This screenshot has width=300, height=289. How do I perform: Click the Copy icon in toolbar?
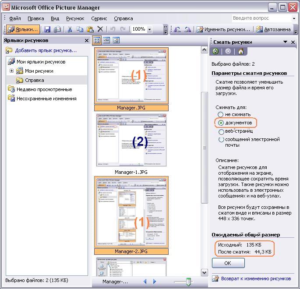80,29
